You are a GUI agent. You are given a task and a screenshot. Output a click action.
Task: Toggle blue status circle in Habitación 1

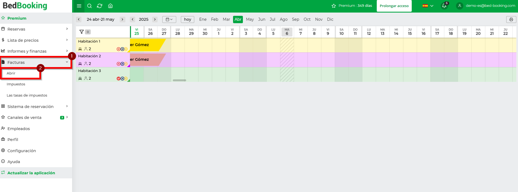tap(122, 49)
